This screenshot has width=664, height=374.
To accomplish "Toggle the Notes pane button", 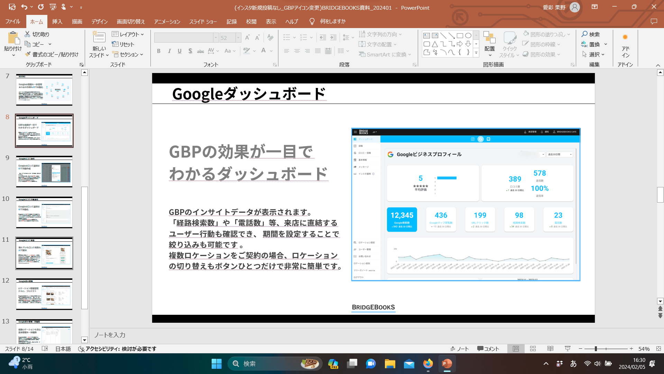I will tap(460, 349).
